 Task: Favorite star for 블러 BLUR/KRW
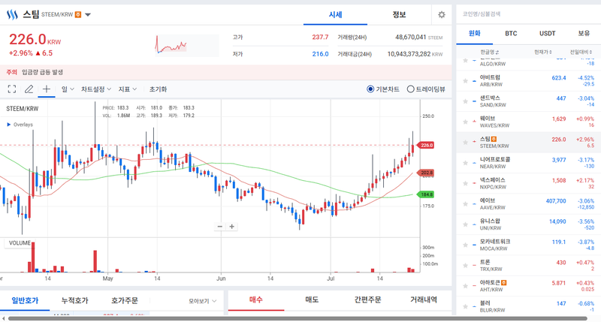tap(465, 306)
